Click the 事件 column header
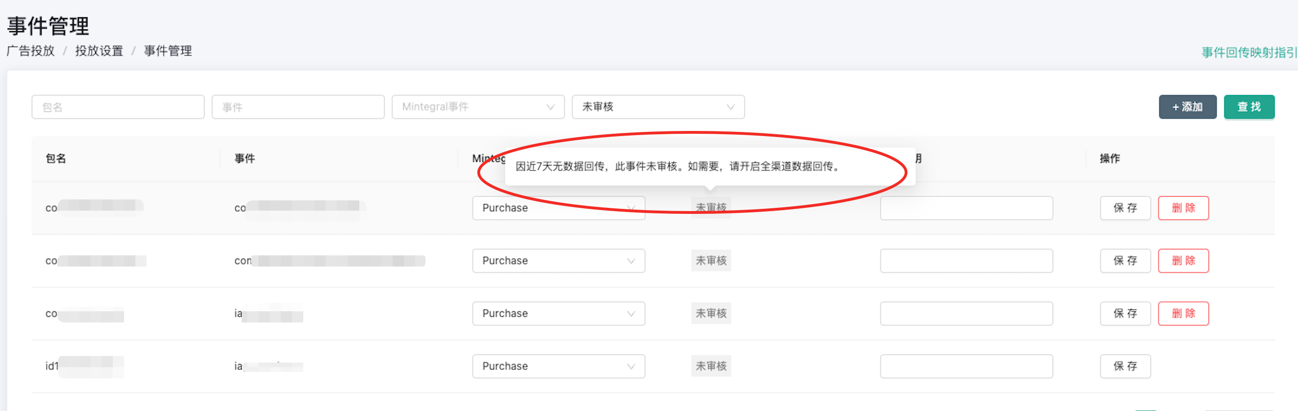 (245, 158)
